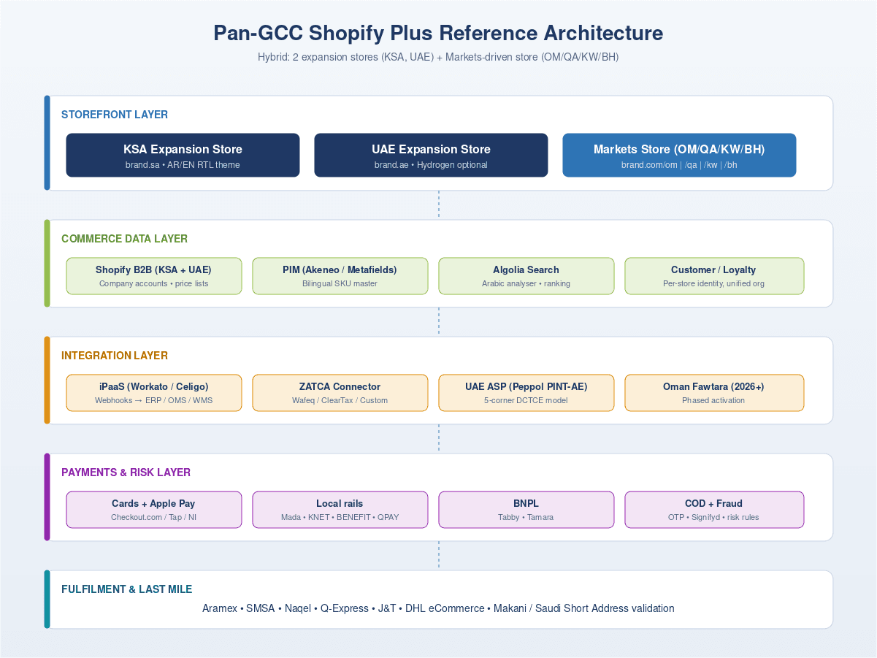
Task: Click the Shopify B2B (KSA + UAE) card
Action: click(154, 276)
